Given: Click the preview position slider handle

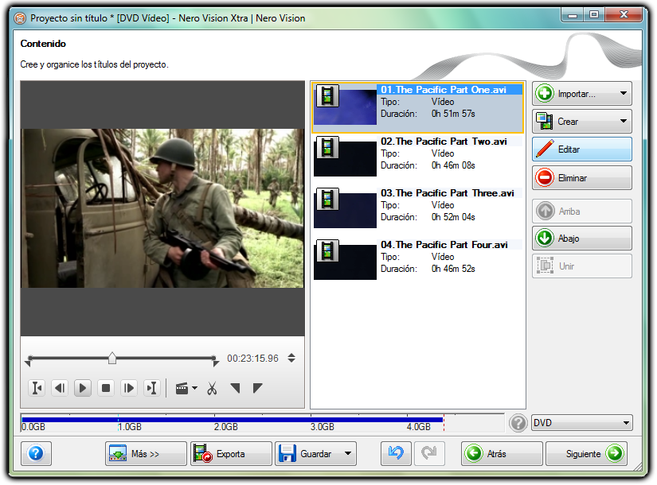Looking at the screenshot, I should pos(111,359).
